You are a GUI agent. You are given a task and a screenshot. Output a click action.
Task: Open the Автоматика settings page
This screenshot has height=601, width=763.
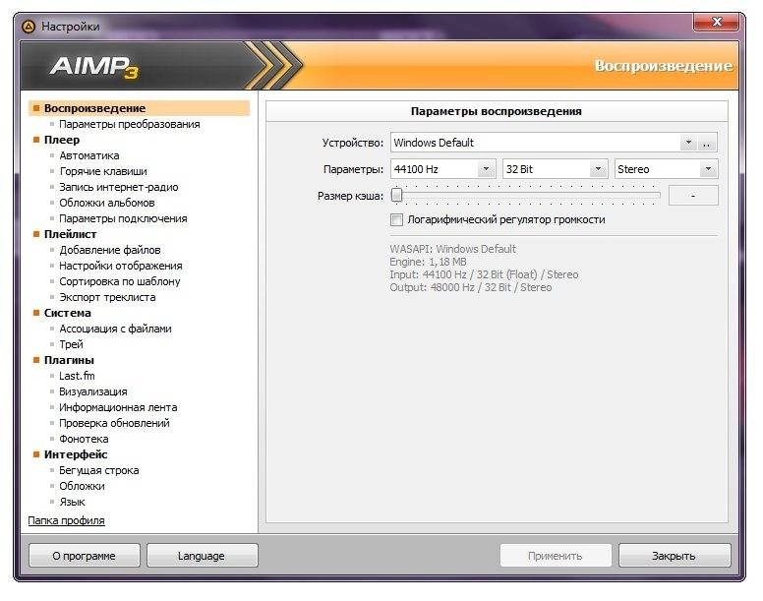[x=89, y=155]
